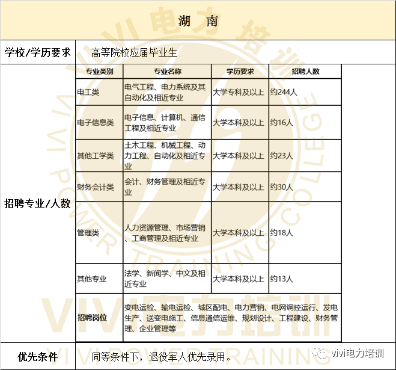The image size is (396, 370).
Task: Select the 大学专科及以上 education cell
Action: [240, 92]
